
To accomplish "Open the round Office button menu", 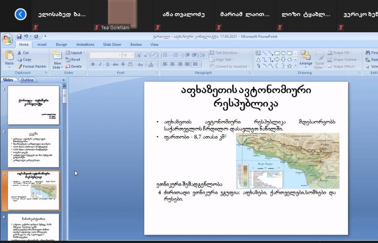I will 7,40.
